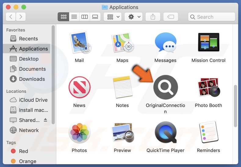Click the Favorites section header
The height and width of the screenshot is (167, 241).
[x=16, y=30]
